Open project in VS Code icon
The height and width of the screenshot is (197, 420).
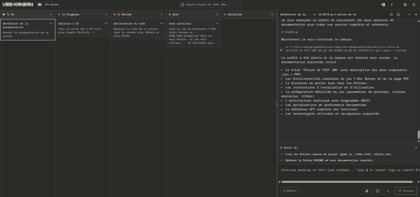[x=383, y=5]
